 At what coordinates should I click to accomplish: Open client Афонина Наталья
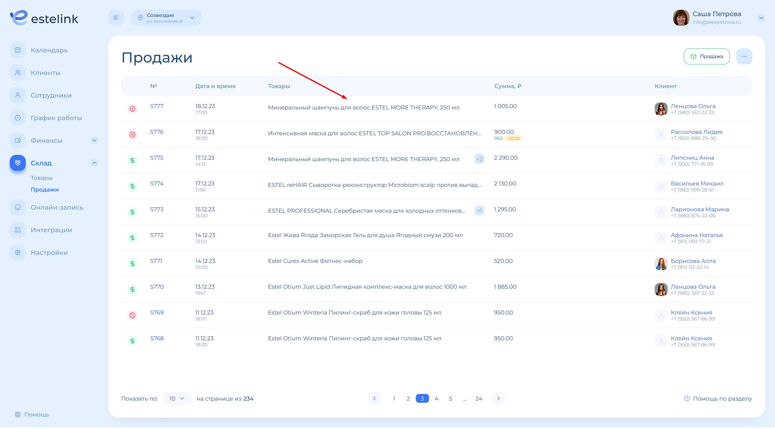[697, 235]
